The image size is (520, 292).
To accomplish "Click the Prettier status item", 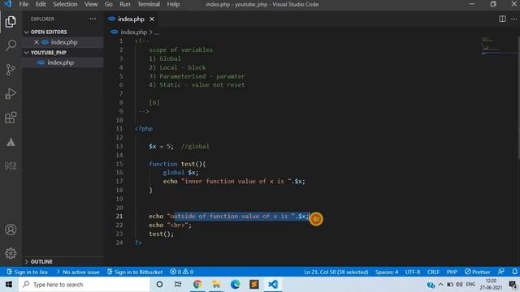I will pos(477,272).
